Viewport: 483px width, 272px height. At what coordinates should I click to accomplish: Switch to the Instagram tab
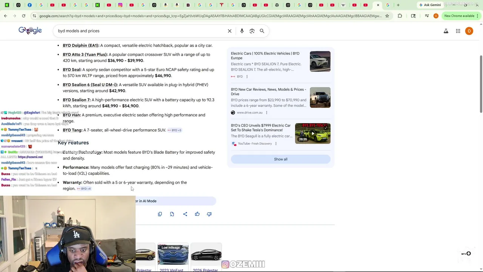(120, 5)
